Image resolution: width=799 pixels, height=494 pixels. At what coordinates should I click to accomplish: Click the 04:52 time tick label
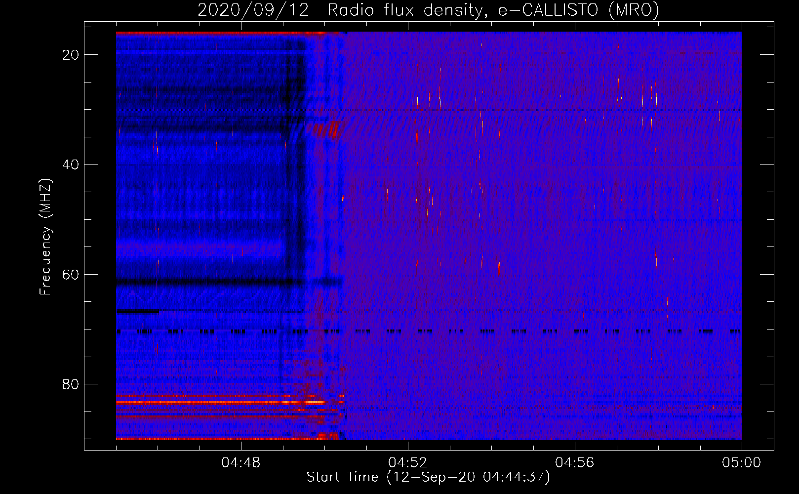[408, 463]
